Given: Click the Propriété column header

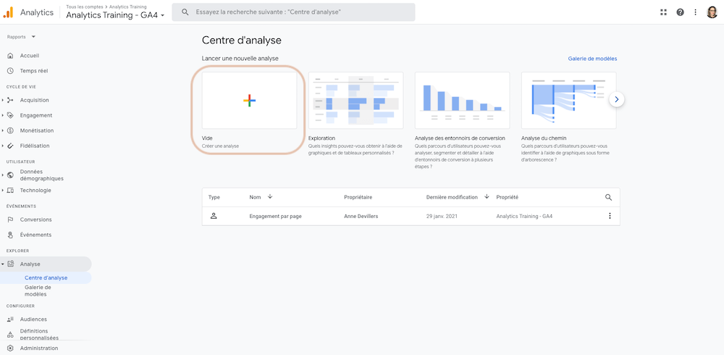Looking at the screenshot, I should pyautogui.click(x=507, y=197).
